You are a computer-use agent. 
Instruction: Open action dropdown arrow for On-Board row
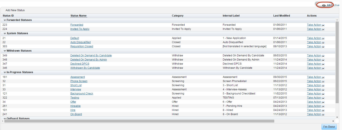click(x=323, y=115)
